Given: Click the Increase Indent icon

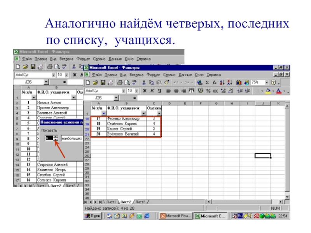Looking at the screenshot, I should (248, 91).
